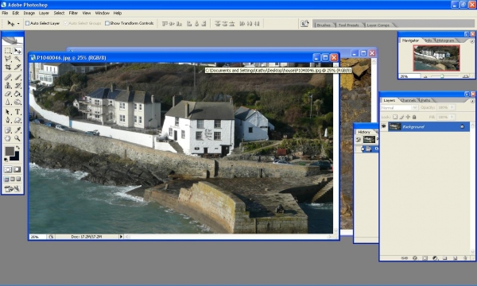Open the Image menu
Image resolution: width=477 pixels, height=286 pixels.
tap(29, 13)
